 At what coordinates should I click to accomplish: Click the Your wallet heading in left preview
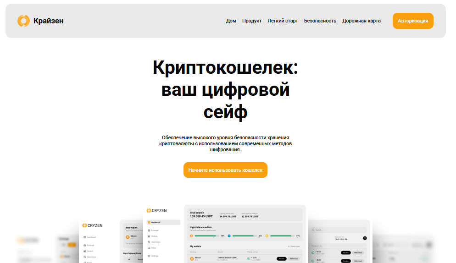point(132,228)
